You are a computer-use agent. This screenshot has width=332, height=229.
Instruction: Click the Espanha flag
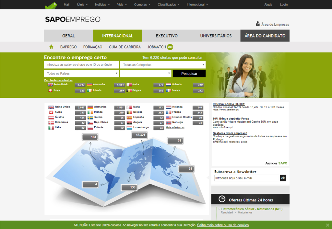(129, 118)
